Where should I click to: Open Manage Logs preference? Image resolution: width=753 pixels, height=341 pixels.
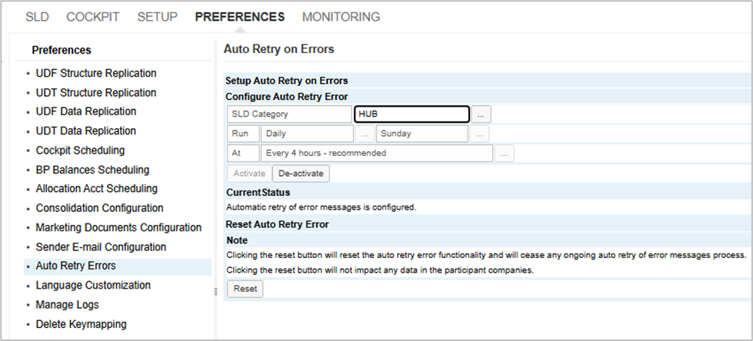67,305
